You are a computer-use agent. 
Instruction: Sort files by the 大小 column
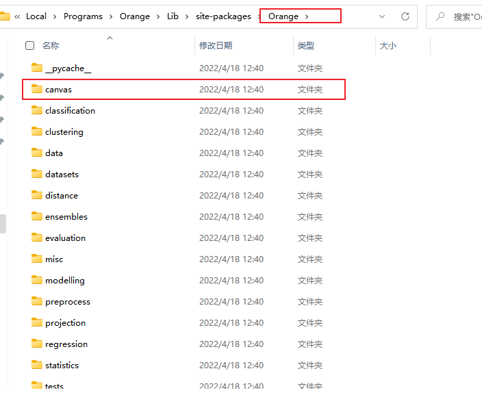point(388,45)
